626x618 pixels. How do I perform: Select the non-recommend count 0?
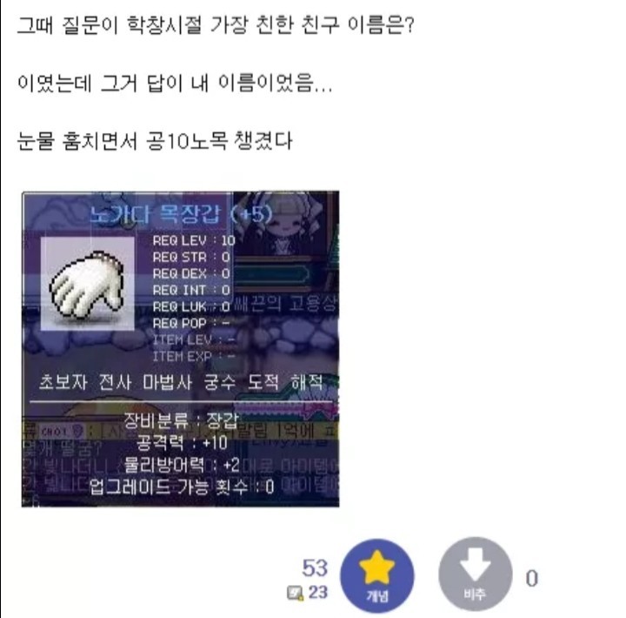(x=532, y=579)
